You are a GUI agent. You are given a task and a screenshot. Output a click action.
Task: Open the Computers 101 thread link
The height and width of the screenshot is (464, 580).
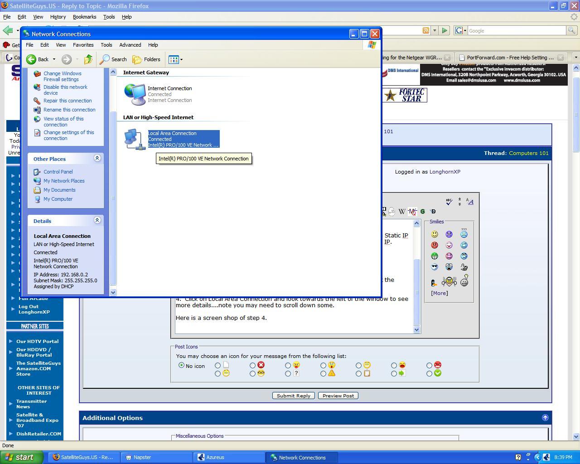pyautogui.click(x=529, y=153)
